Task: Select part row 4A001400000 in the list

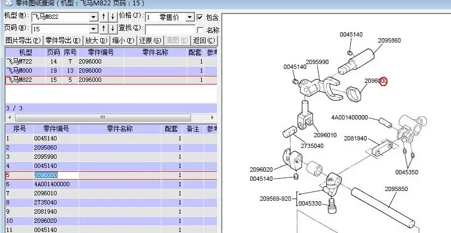Action: point(111,184)
